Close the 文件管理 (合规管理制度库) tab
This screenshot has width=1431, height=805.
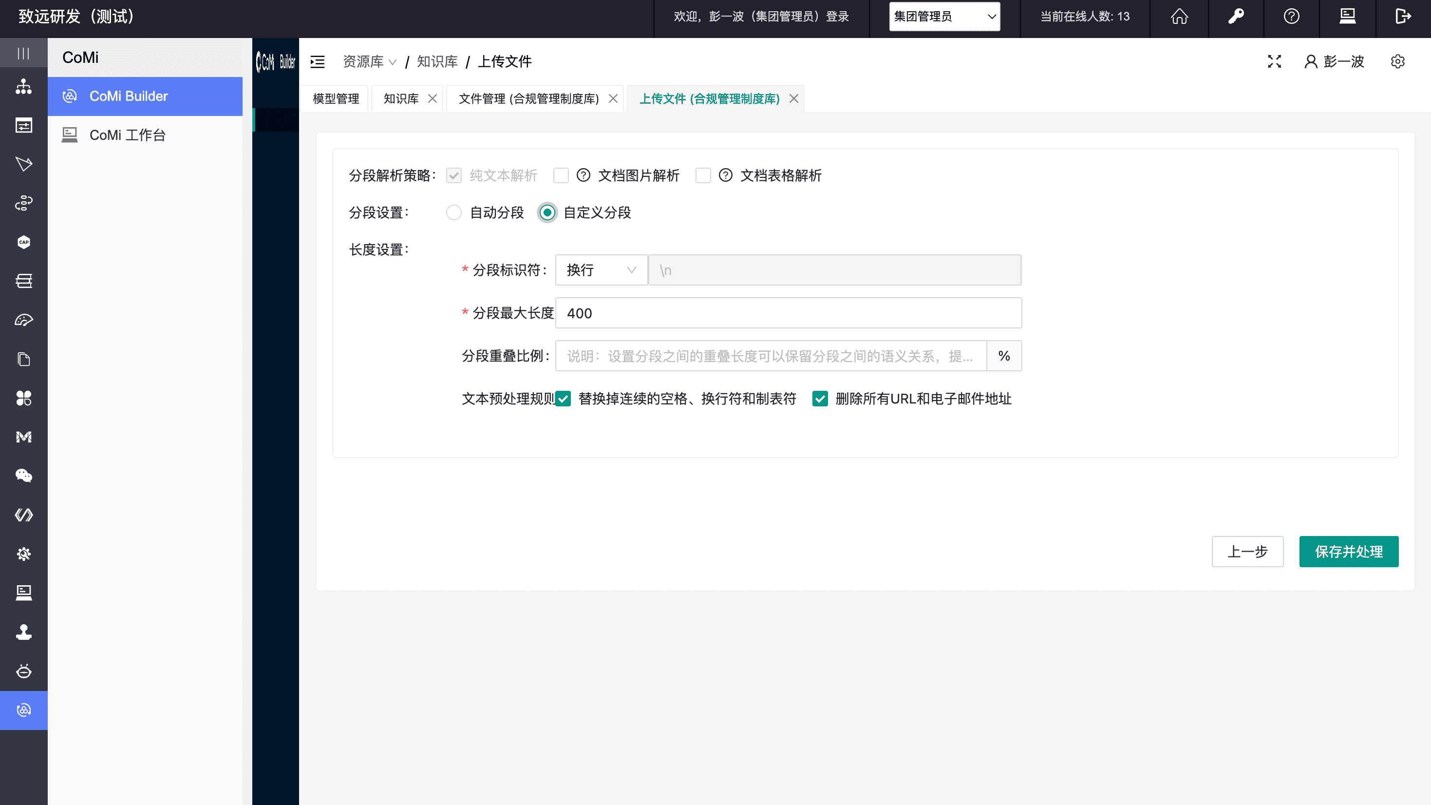[x=613, y=99]
